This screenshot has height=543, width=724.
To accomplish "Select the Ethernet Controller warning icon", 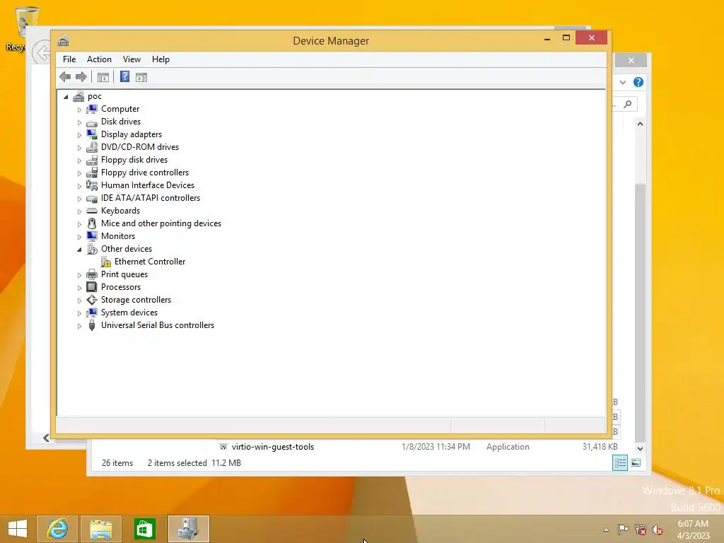I will click(106, 262).
